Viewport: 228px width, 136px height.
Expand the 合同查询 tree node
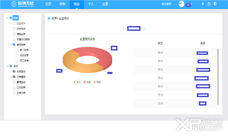[11, 71]
